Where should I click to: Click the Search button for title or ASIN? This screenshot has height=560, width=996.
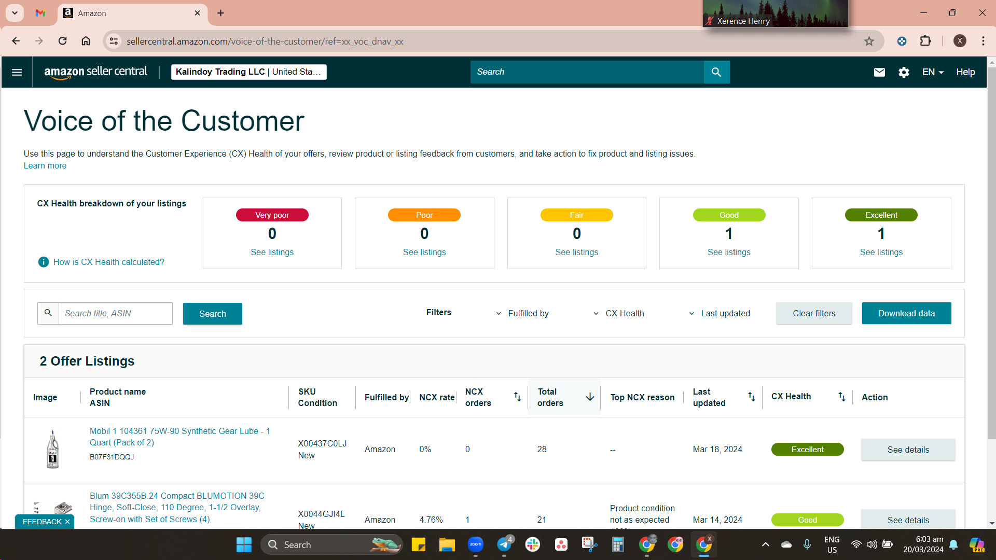click(213, 314)
